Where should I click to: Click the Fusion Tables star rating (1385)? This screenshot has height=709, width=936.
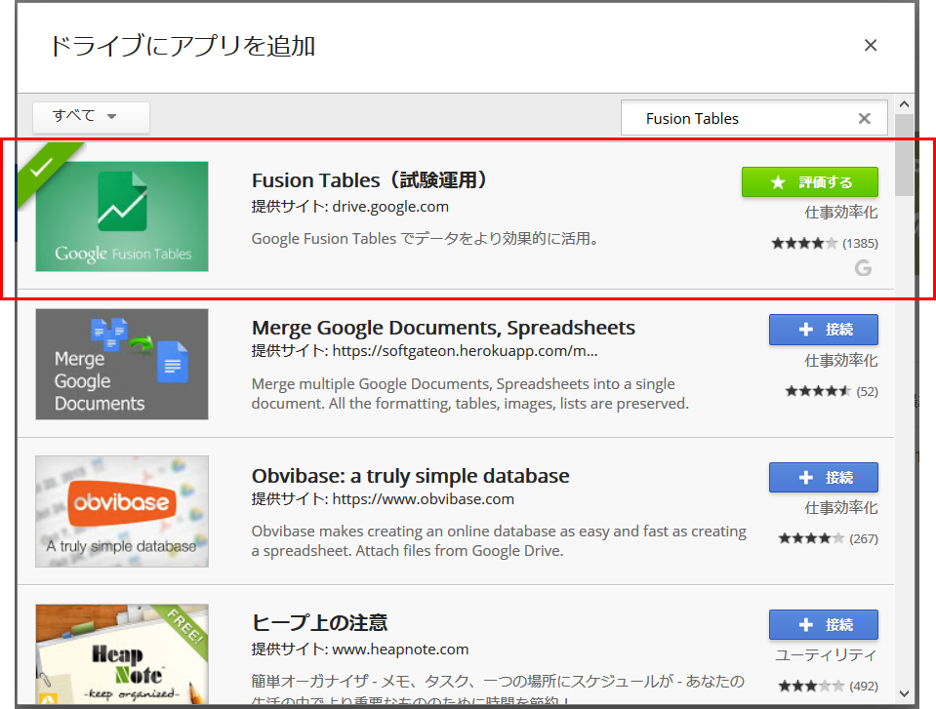pos(825,243)
